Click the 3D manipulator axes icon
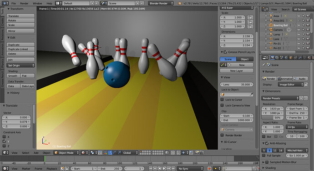314x171 pixels. click(106, 153)
